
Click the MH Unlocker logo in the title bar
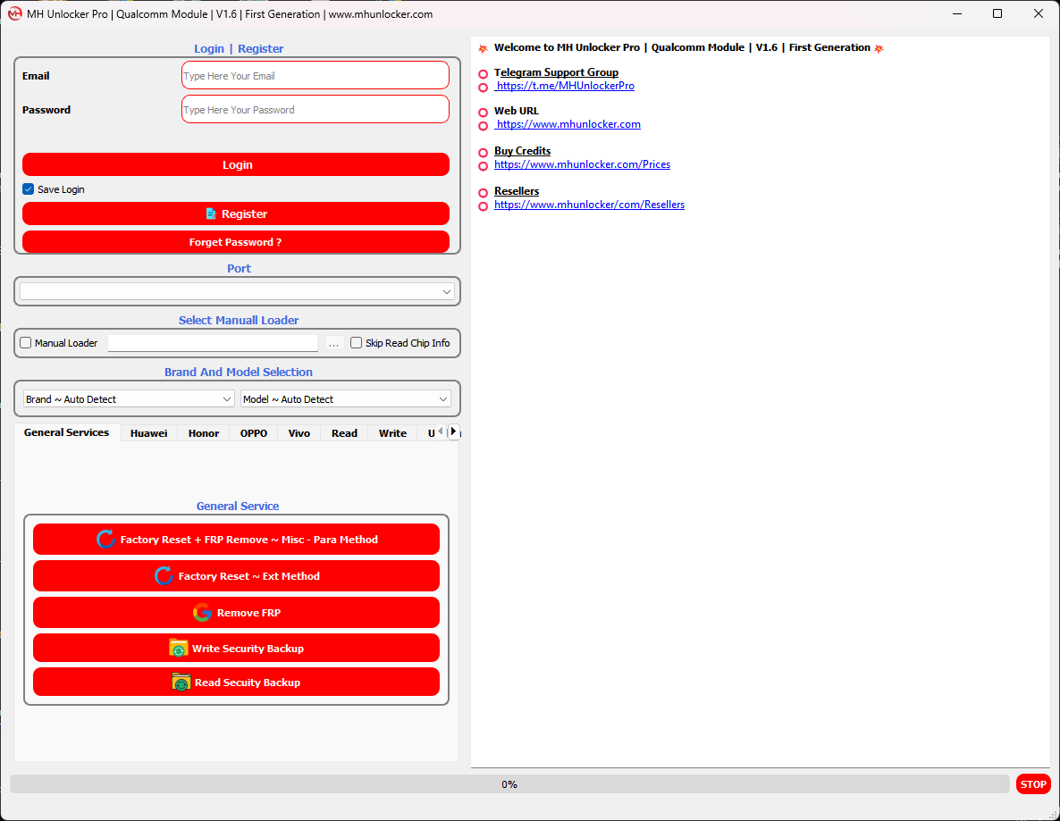click(14, 13)
